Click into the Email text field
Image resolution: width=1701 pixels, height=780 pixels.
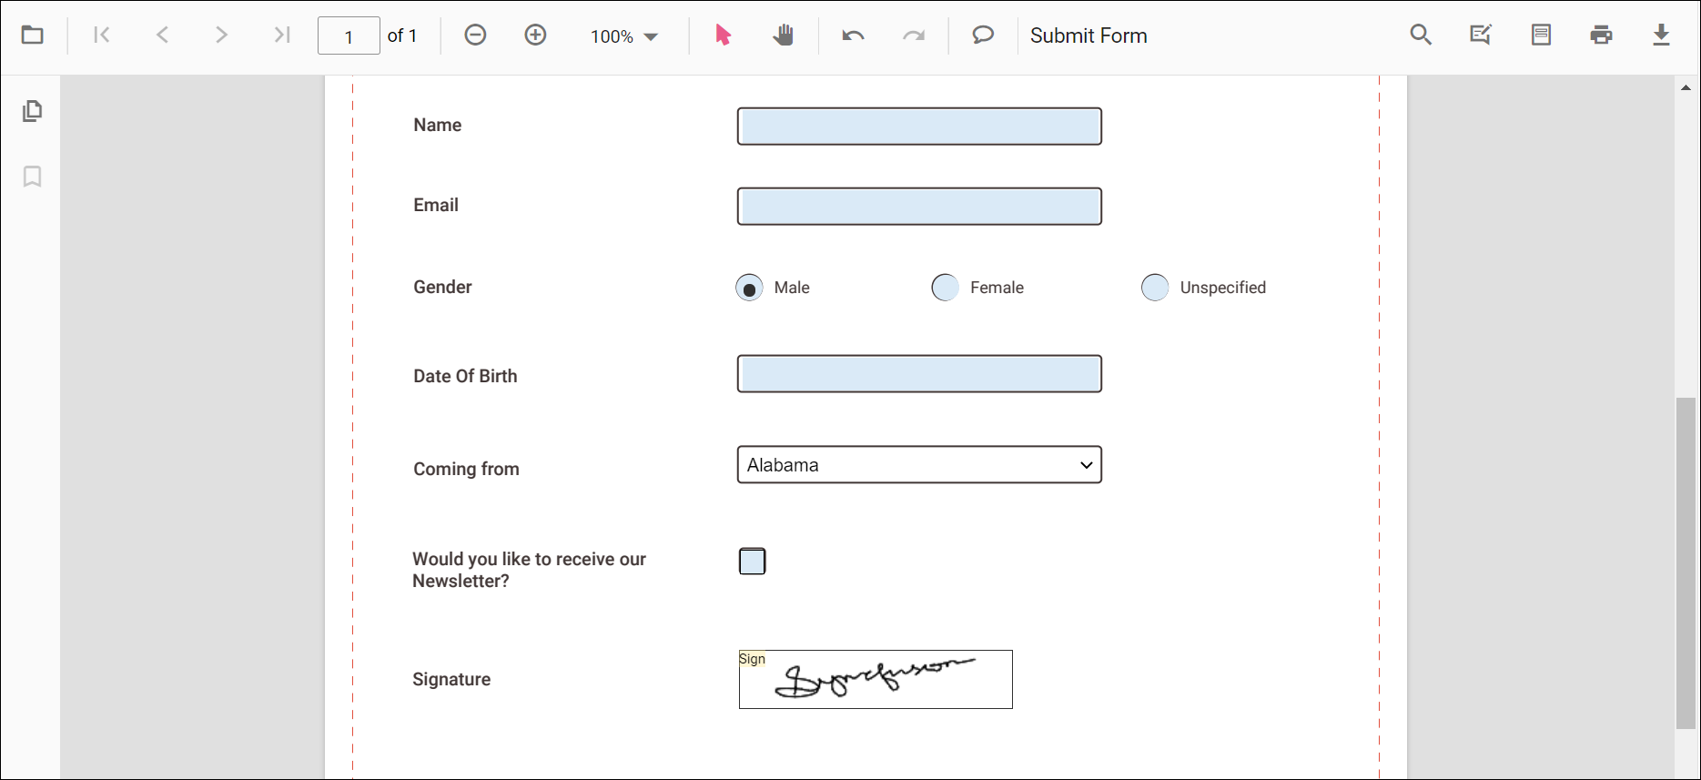[919, 207]
